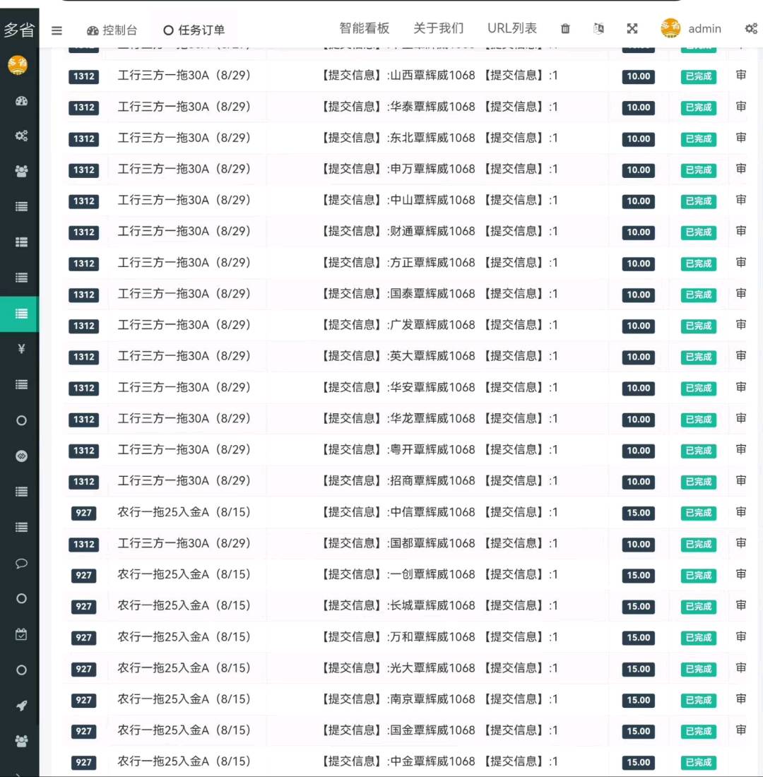
Task: Click the highlighted teal list item in sidebar
Action: click(20, 314)
